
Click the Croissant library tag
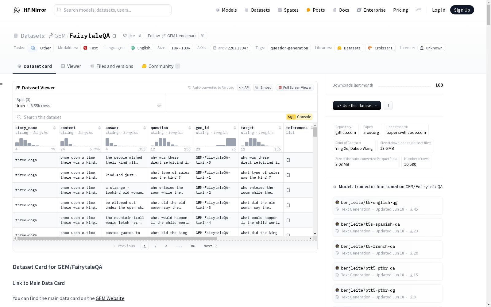click(x=380, y=48)
